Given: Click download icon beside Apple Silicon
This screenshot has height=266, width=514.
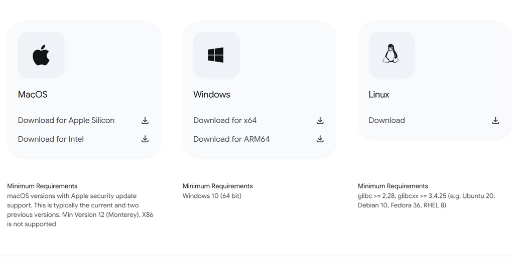Looking at the screenshot, I should click(145, 120).
